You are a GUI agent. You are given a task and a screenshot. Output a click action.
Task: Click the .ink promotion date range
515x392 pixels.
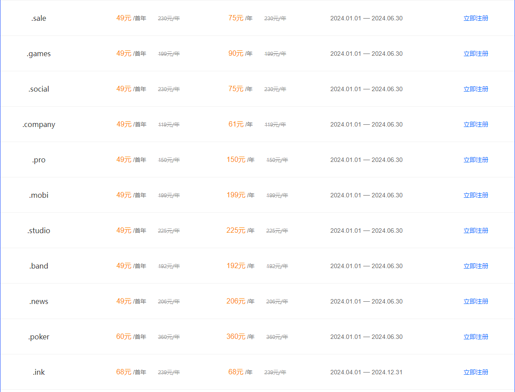[366, 372]
